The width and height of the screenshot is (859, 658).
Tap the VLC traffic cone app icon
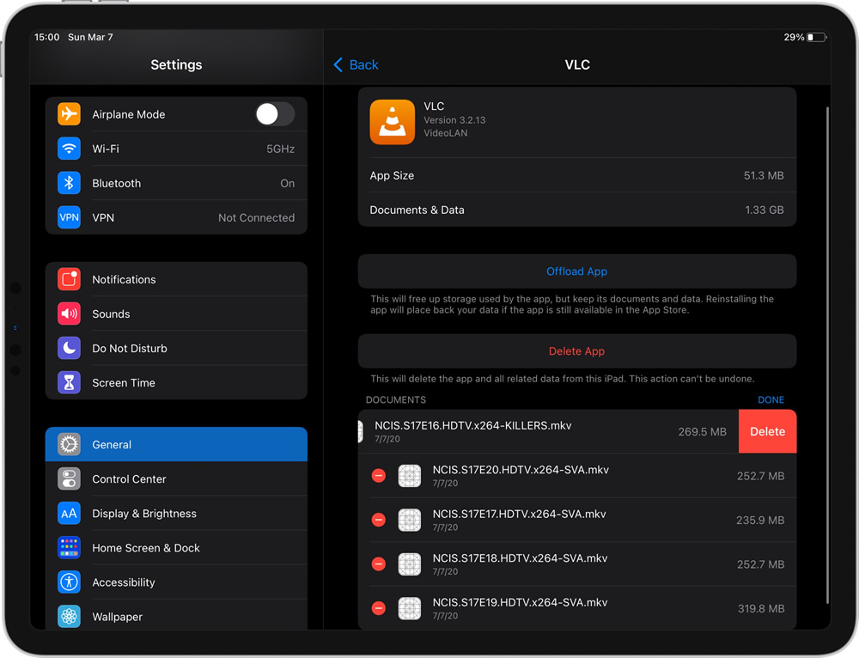coord(393,122)
